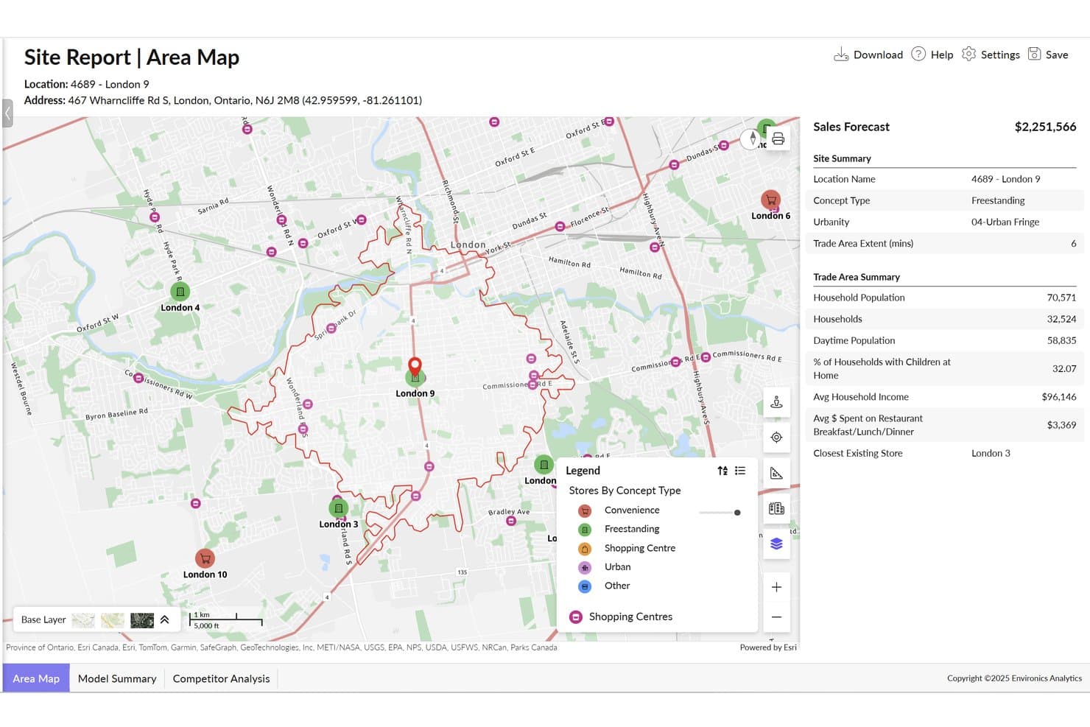Click the Convenience legend swatch
1090x727 pixels.
[585, 510]
